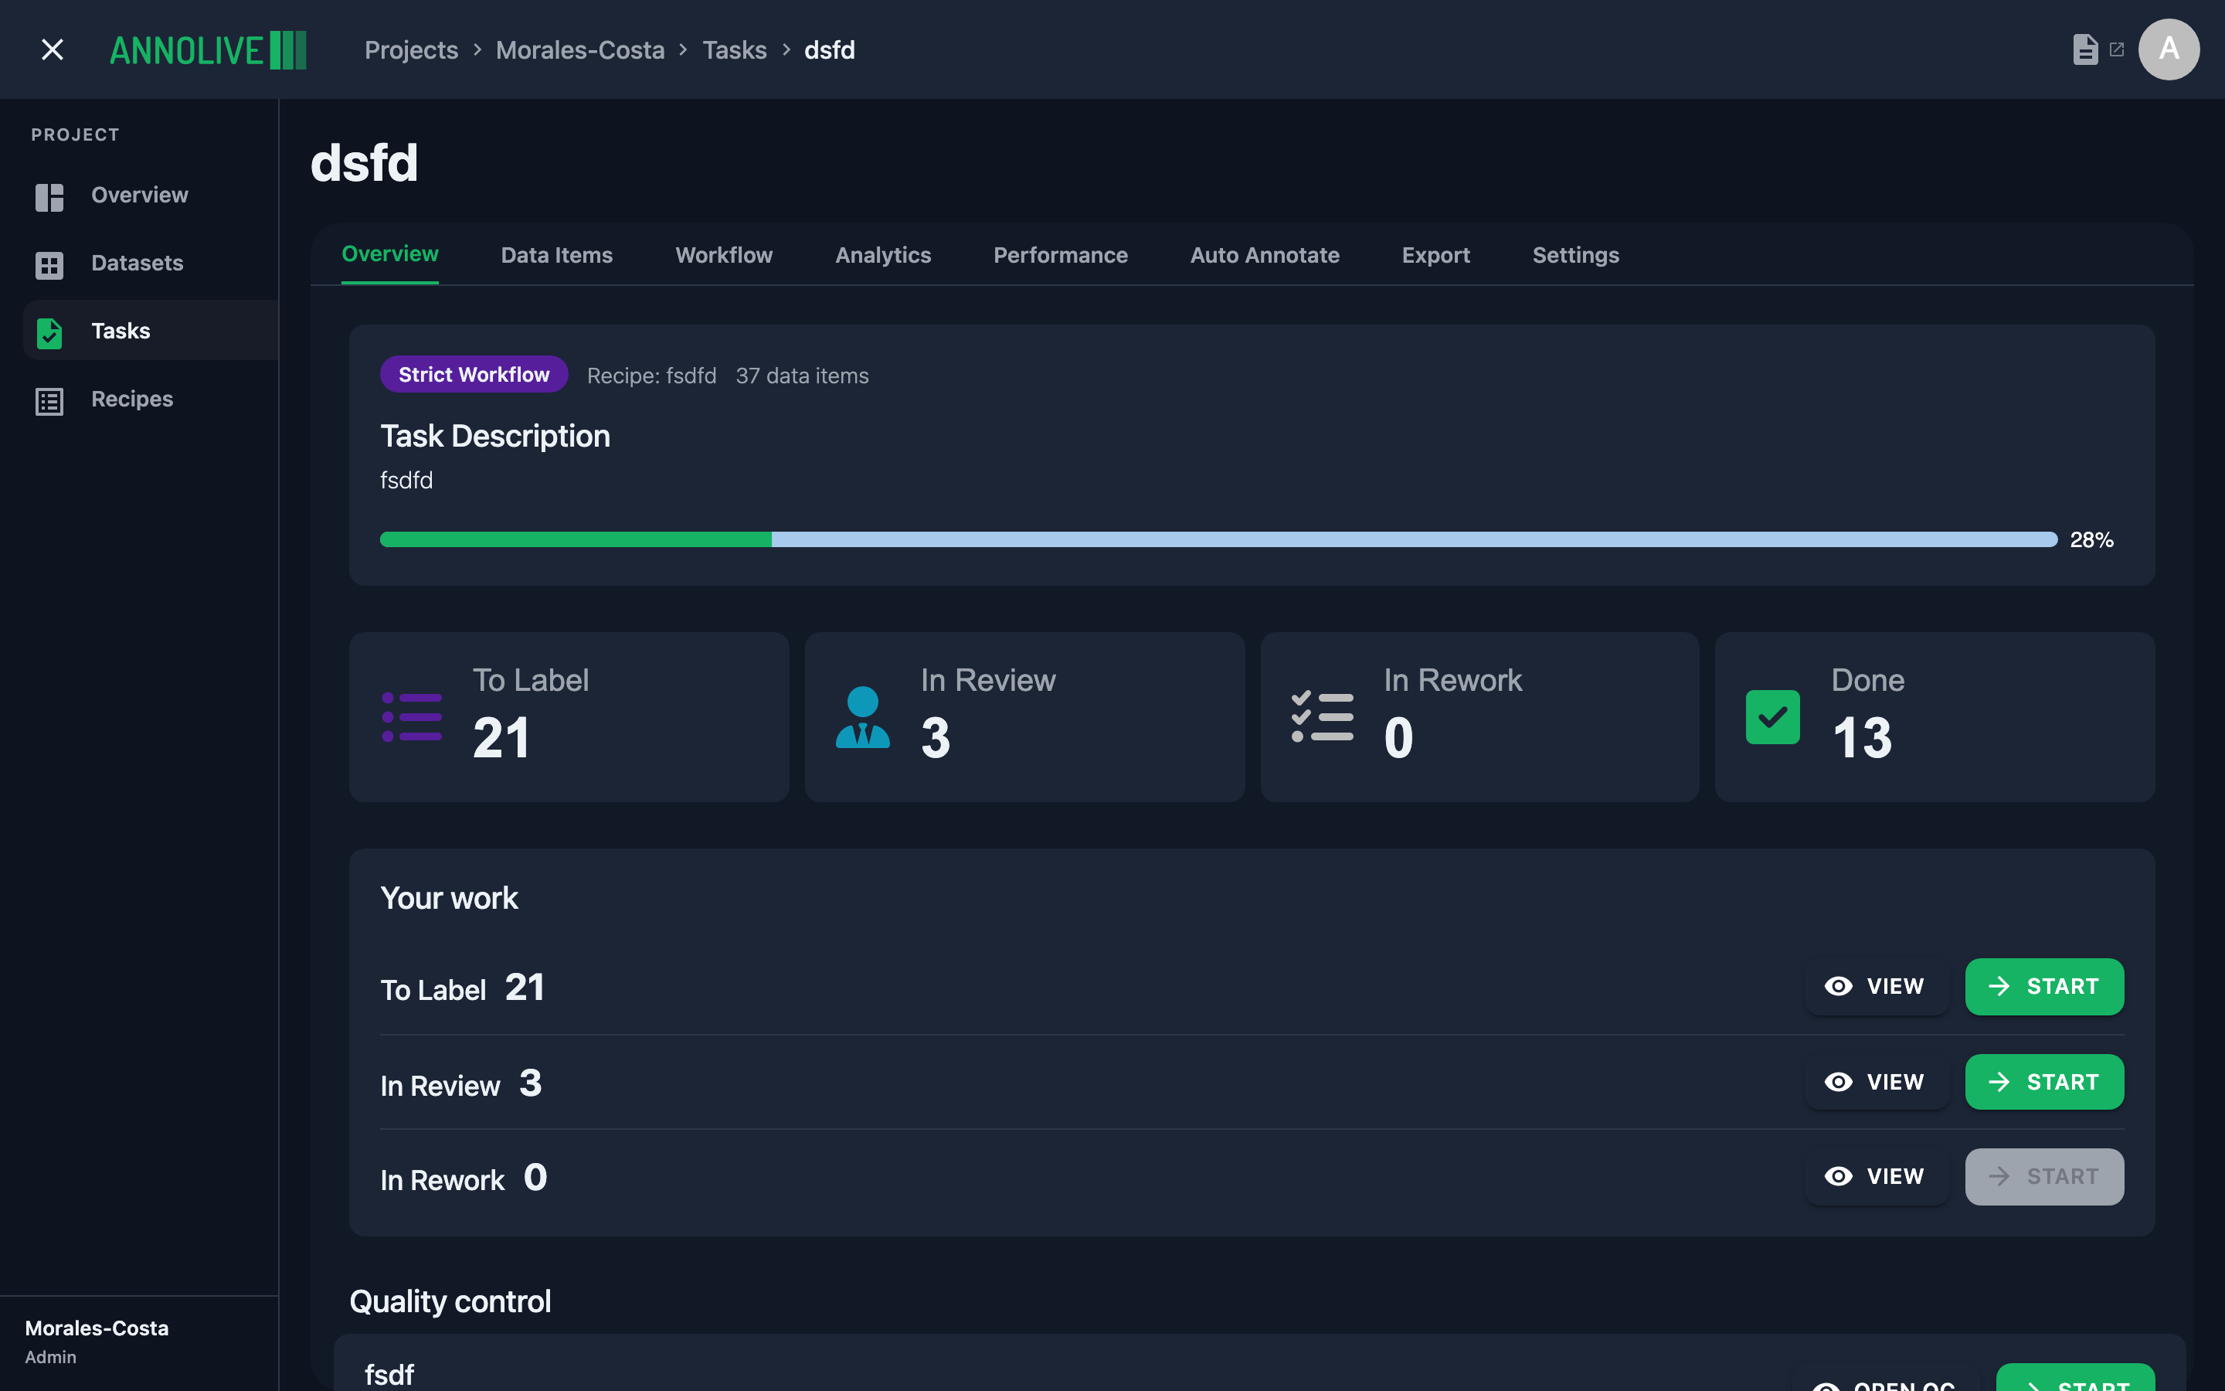Open the Workflow tab

tap(724, 255)
